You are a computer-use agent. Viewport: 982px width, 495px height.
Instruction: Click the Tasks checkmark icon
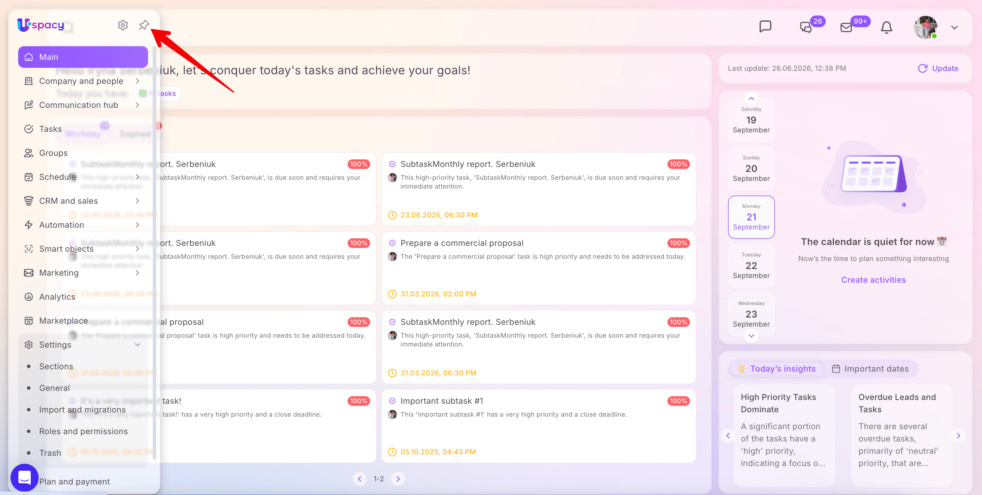tap(29, 129)
